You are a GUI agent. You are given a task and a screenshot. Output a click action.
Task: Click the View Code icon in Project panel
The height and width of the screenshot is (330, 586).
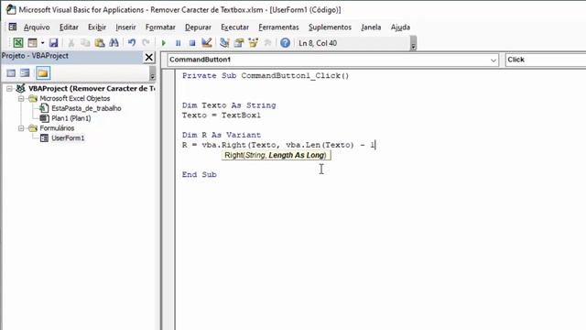click(11, 73)
